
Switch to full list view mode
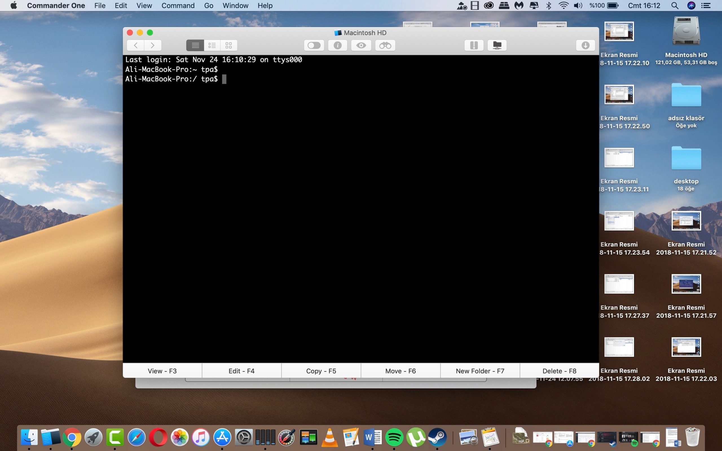click(x=195, y=45)
